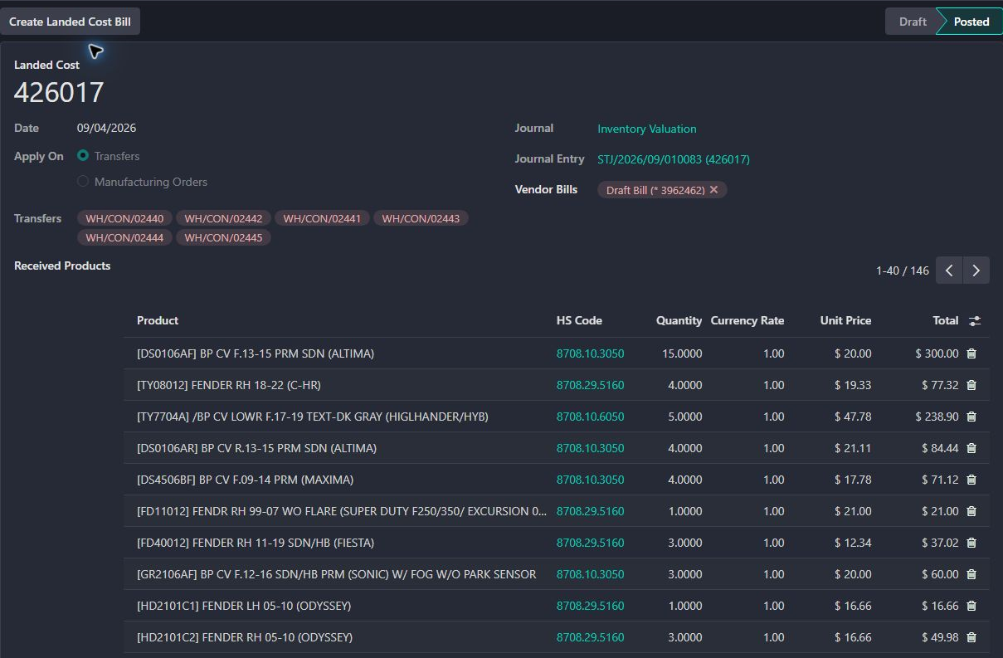Sort by Product column header
This screenshot has height=658, width=1003.
pyautogui.click(x=158, y=320)
